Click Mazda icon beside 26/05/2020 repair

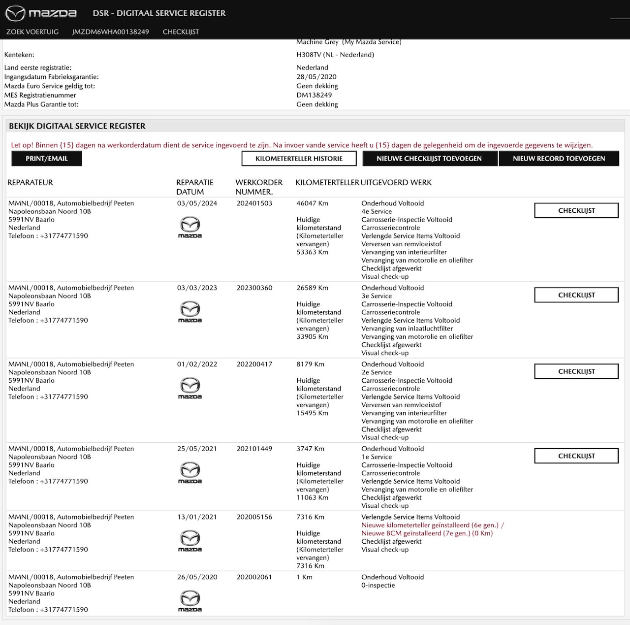click(190, 600)
